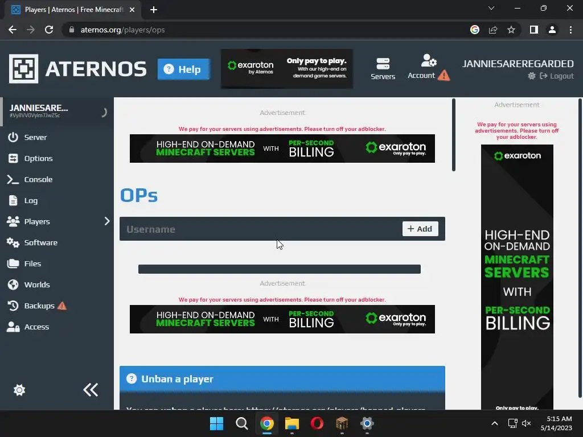Screen dimensions: 583x437
Task: Click the Unban a player heading
Action: [178, 379]
